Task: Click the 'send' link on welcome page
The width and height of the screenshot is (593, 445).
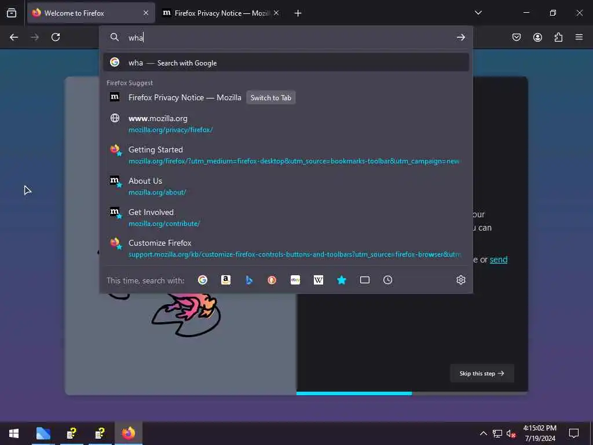Action: coord(499,260)
